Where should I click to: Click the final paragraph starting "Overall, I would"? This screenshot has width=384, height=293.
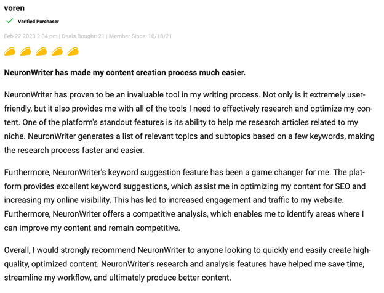coord(185,263)
